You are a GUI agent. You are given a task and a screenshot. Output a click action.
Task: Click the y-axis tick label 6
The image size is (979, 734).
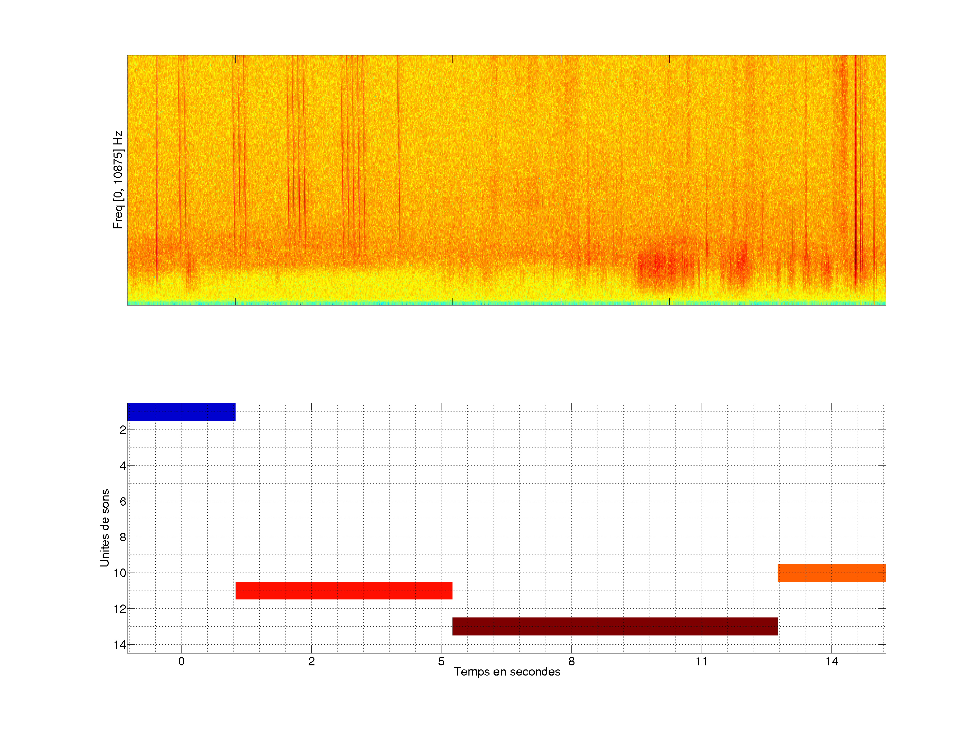click(x=123, y=501)
